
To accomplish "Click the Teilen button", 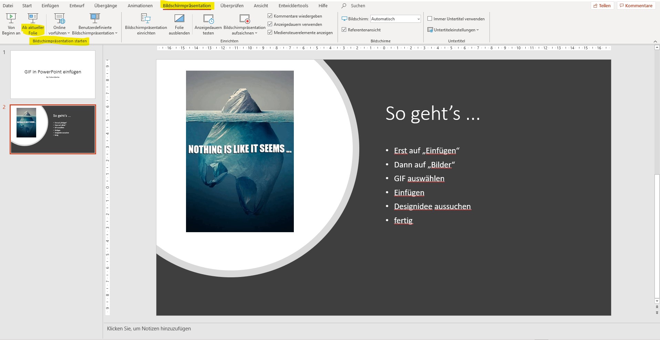I will (x=602, y=6).
